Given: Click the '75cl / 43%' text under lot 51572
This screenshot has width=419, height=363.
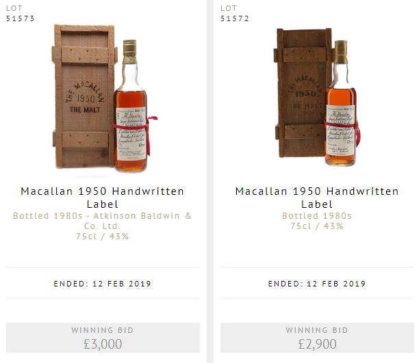Looking at the screenshot, I should point(317,226).
